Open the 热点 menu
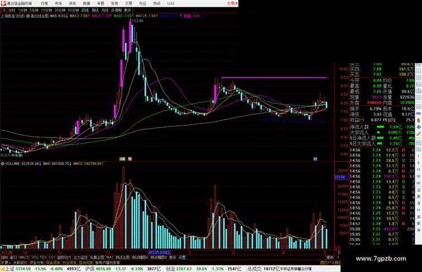 coord(157,3)
